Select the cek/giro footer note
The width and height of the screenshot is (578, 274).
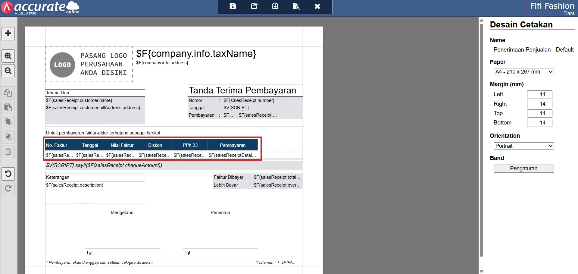pyautogui.click(x=99, y=263)
